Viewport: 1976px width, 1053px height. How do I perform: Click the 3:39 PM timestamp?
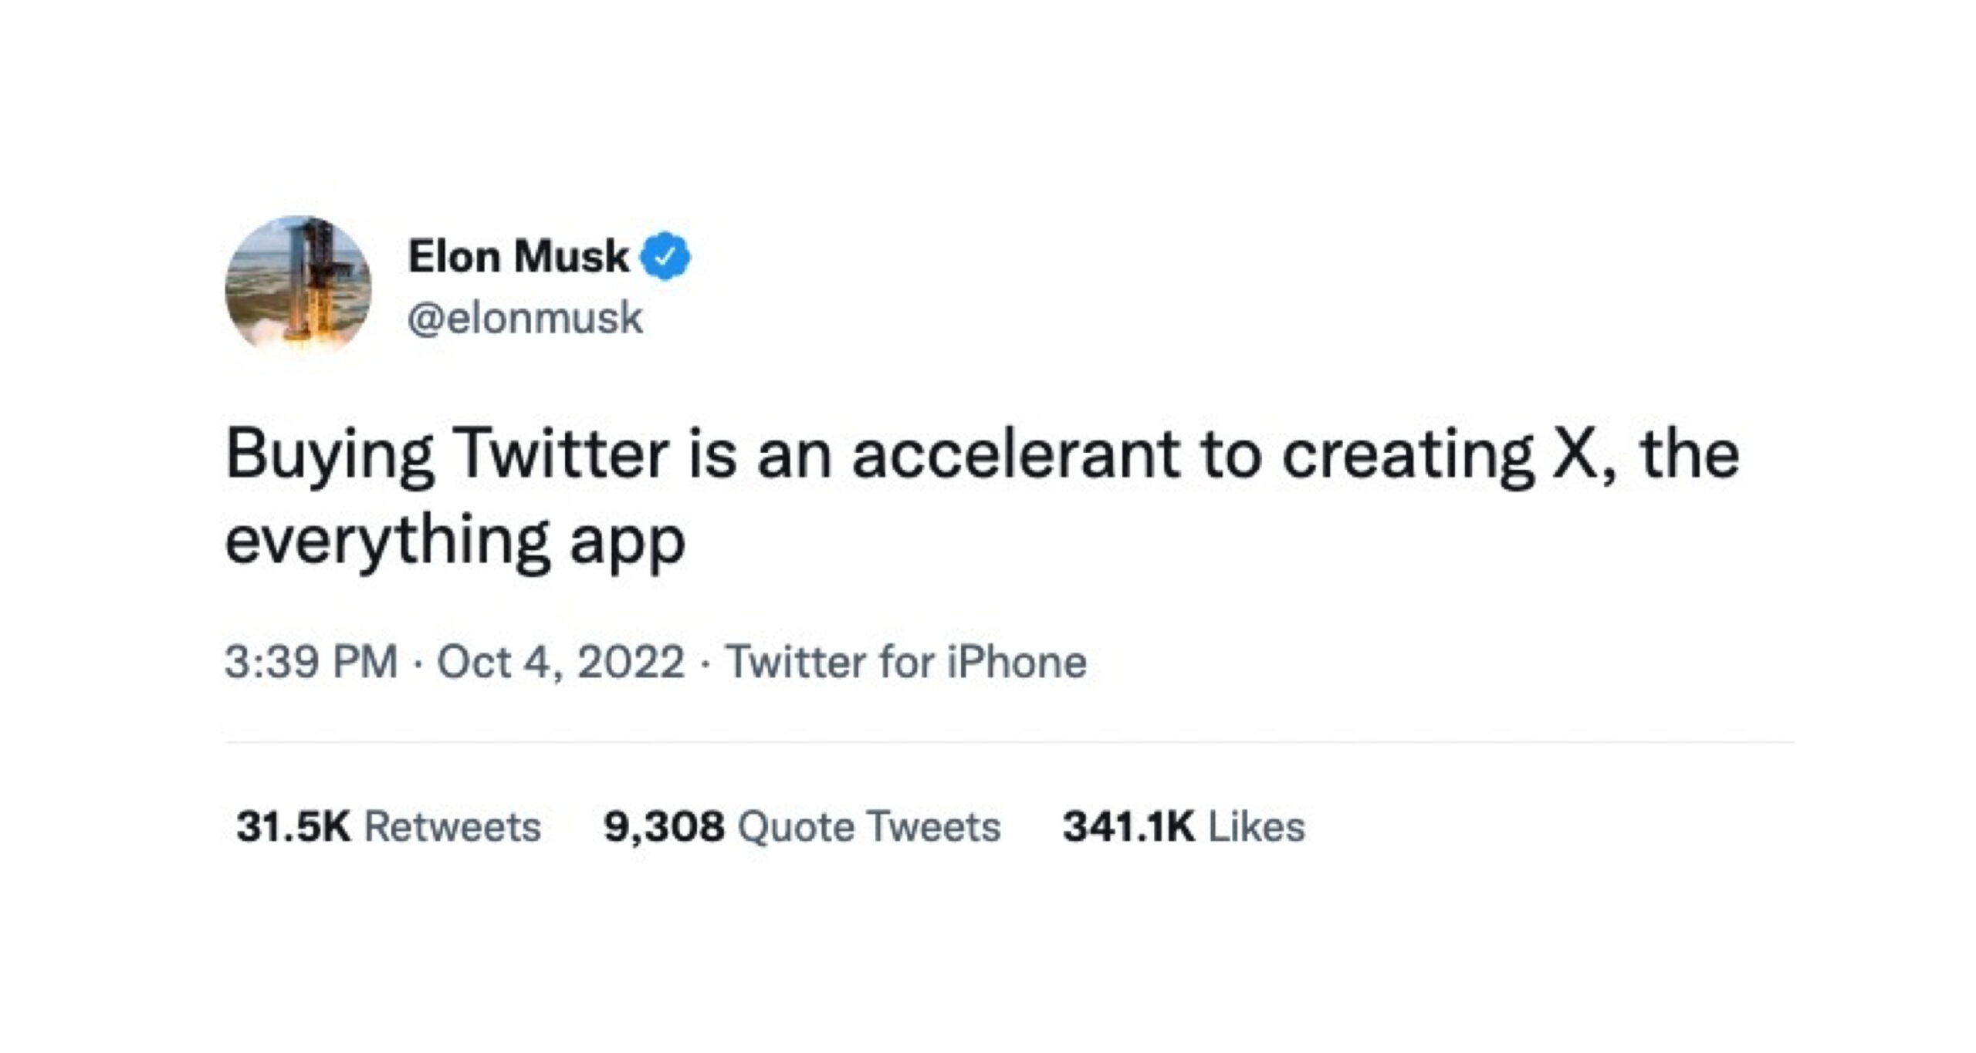click(x=311, y=662)
